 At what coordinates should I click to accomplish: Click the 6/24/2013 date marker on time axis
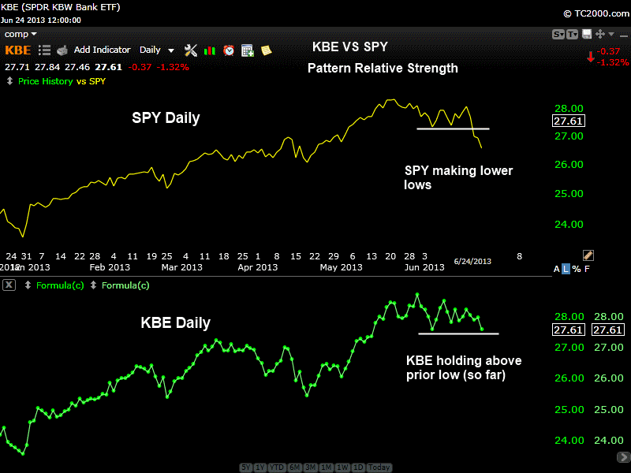(x=472, y=262)
